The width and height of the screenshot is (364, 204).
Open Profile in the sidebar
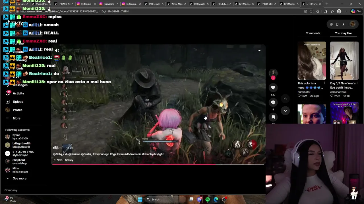coord(18,110)
